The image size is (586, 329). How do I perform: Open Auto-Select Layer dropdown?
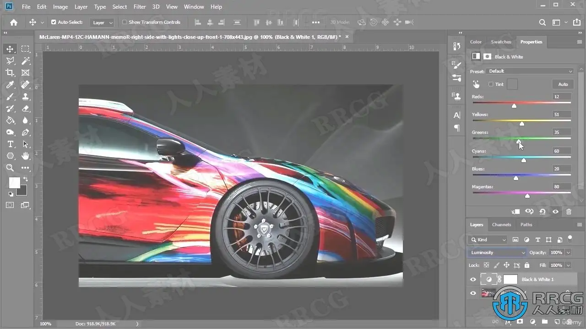click(x=103, y=22)
